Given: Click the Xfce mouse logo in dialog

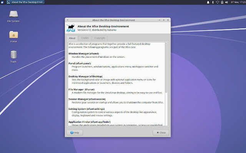Looking at the screenshot, I should [x=71, y=28].
